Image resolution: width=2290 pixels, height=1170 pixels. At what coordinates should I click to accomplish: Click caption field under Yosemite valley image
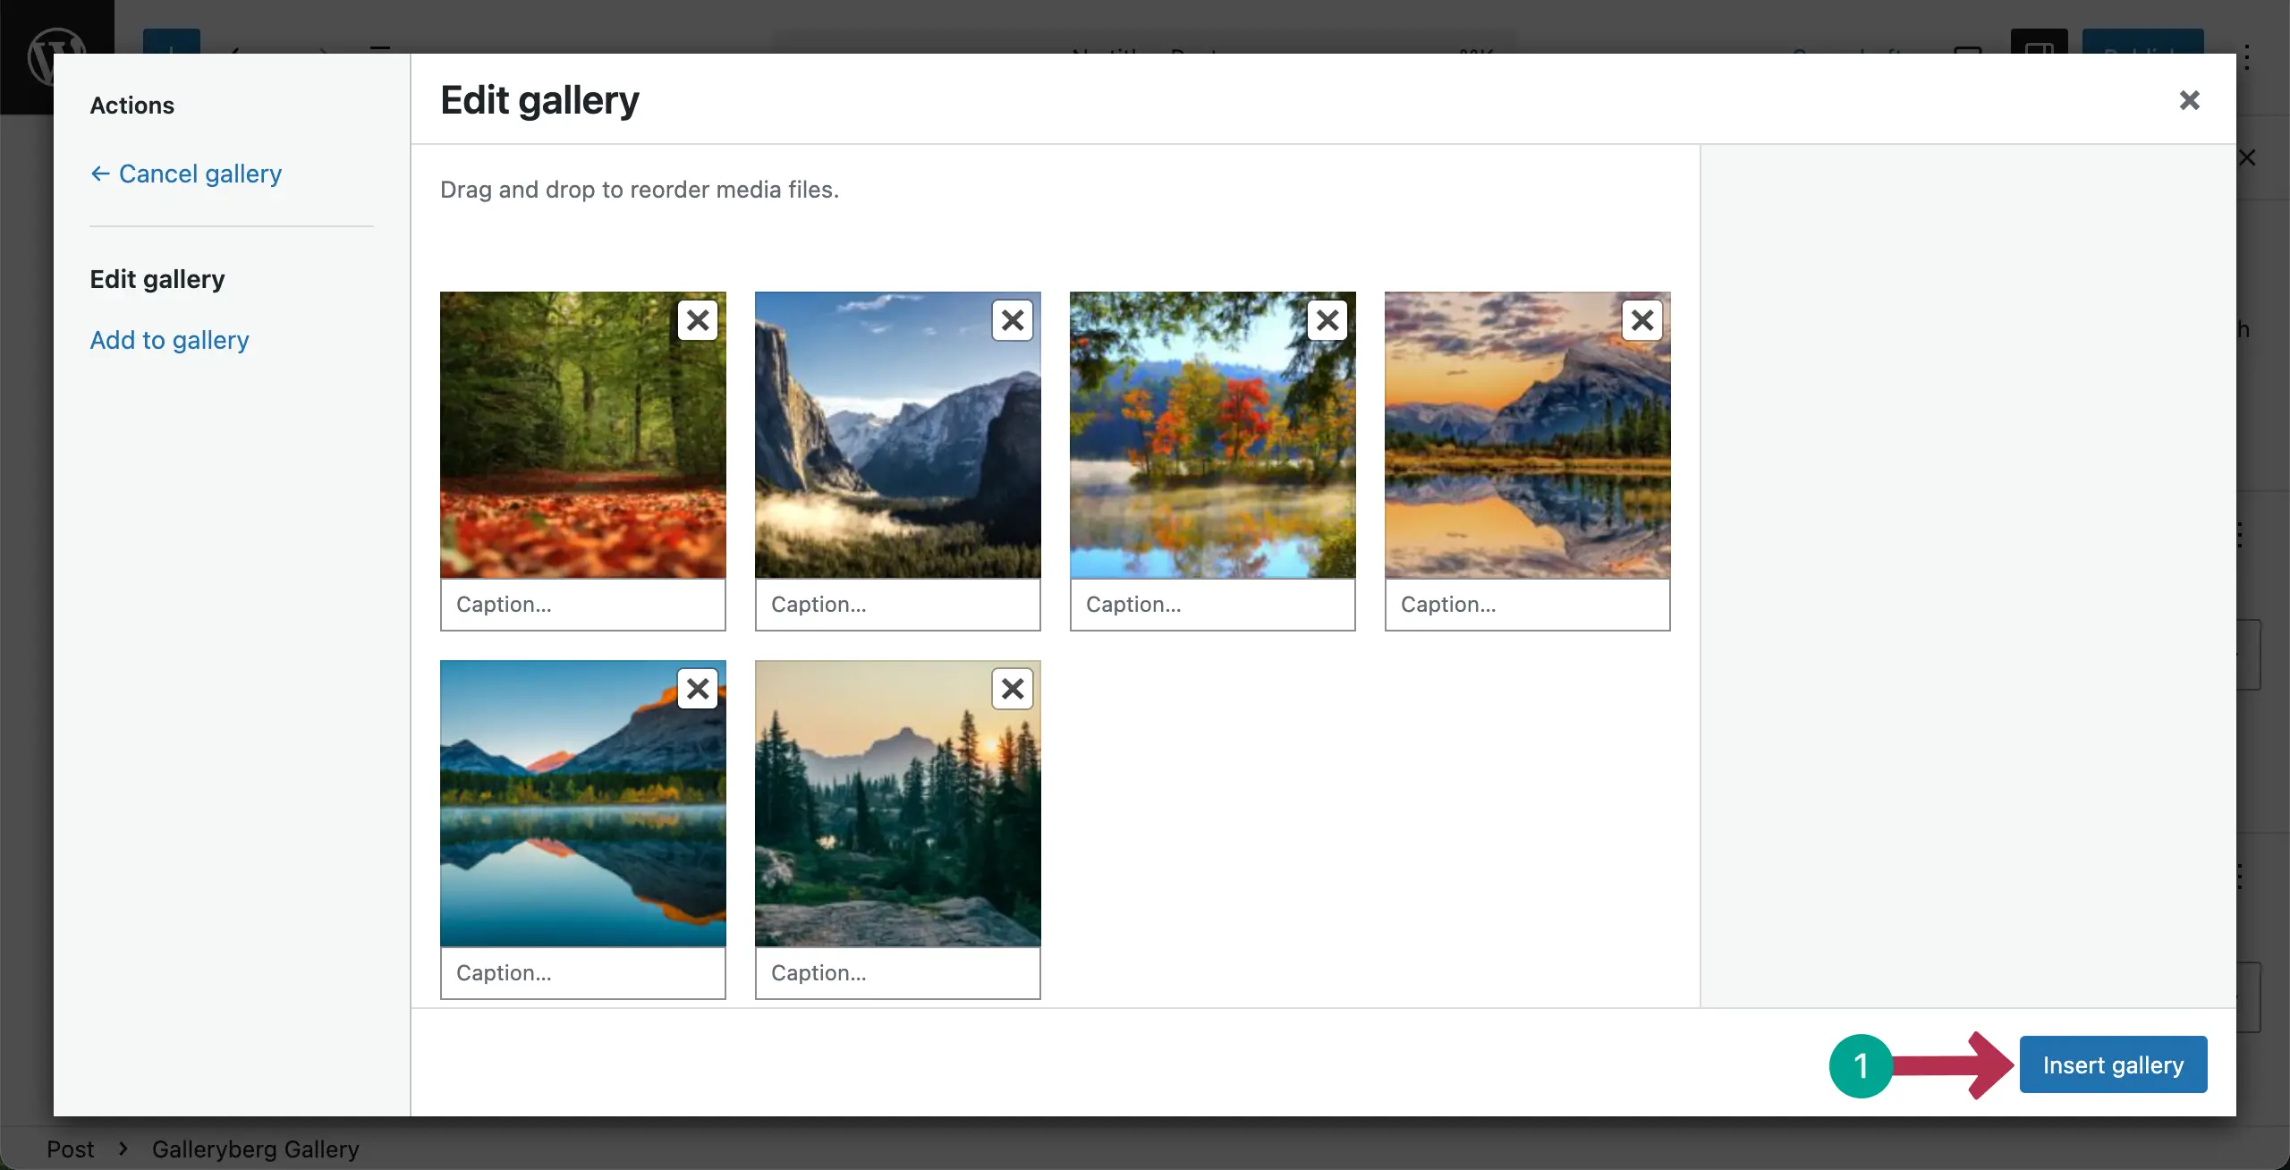click(897, 605)
